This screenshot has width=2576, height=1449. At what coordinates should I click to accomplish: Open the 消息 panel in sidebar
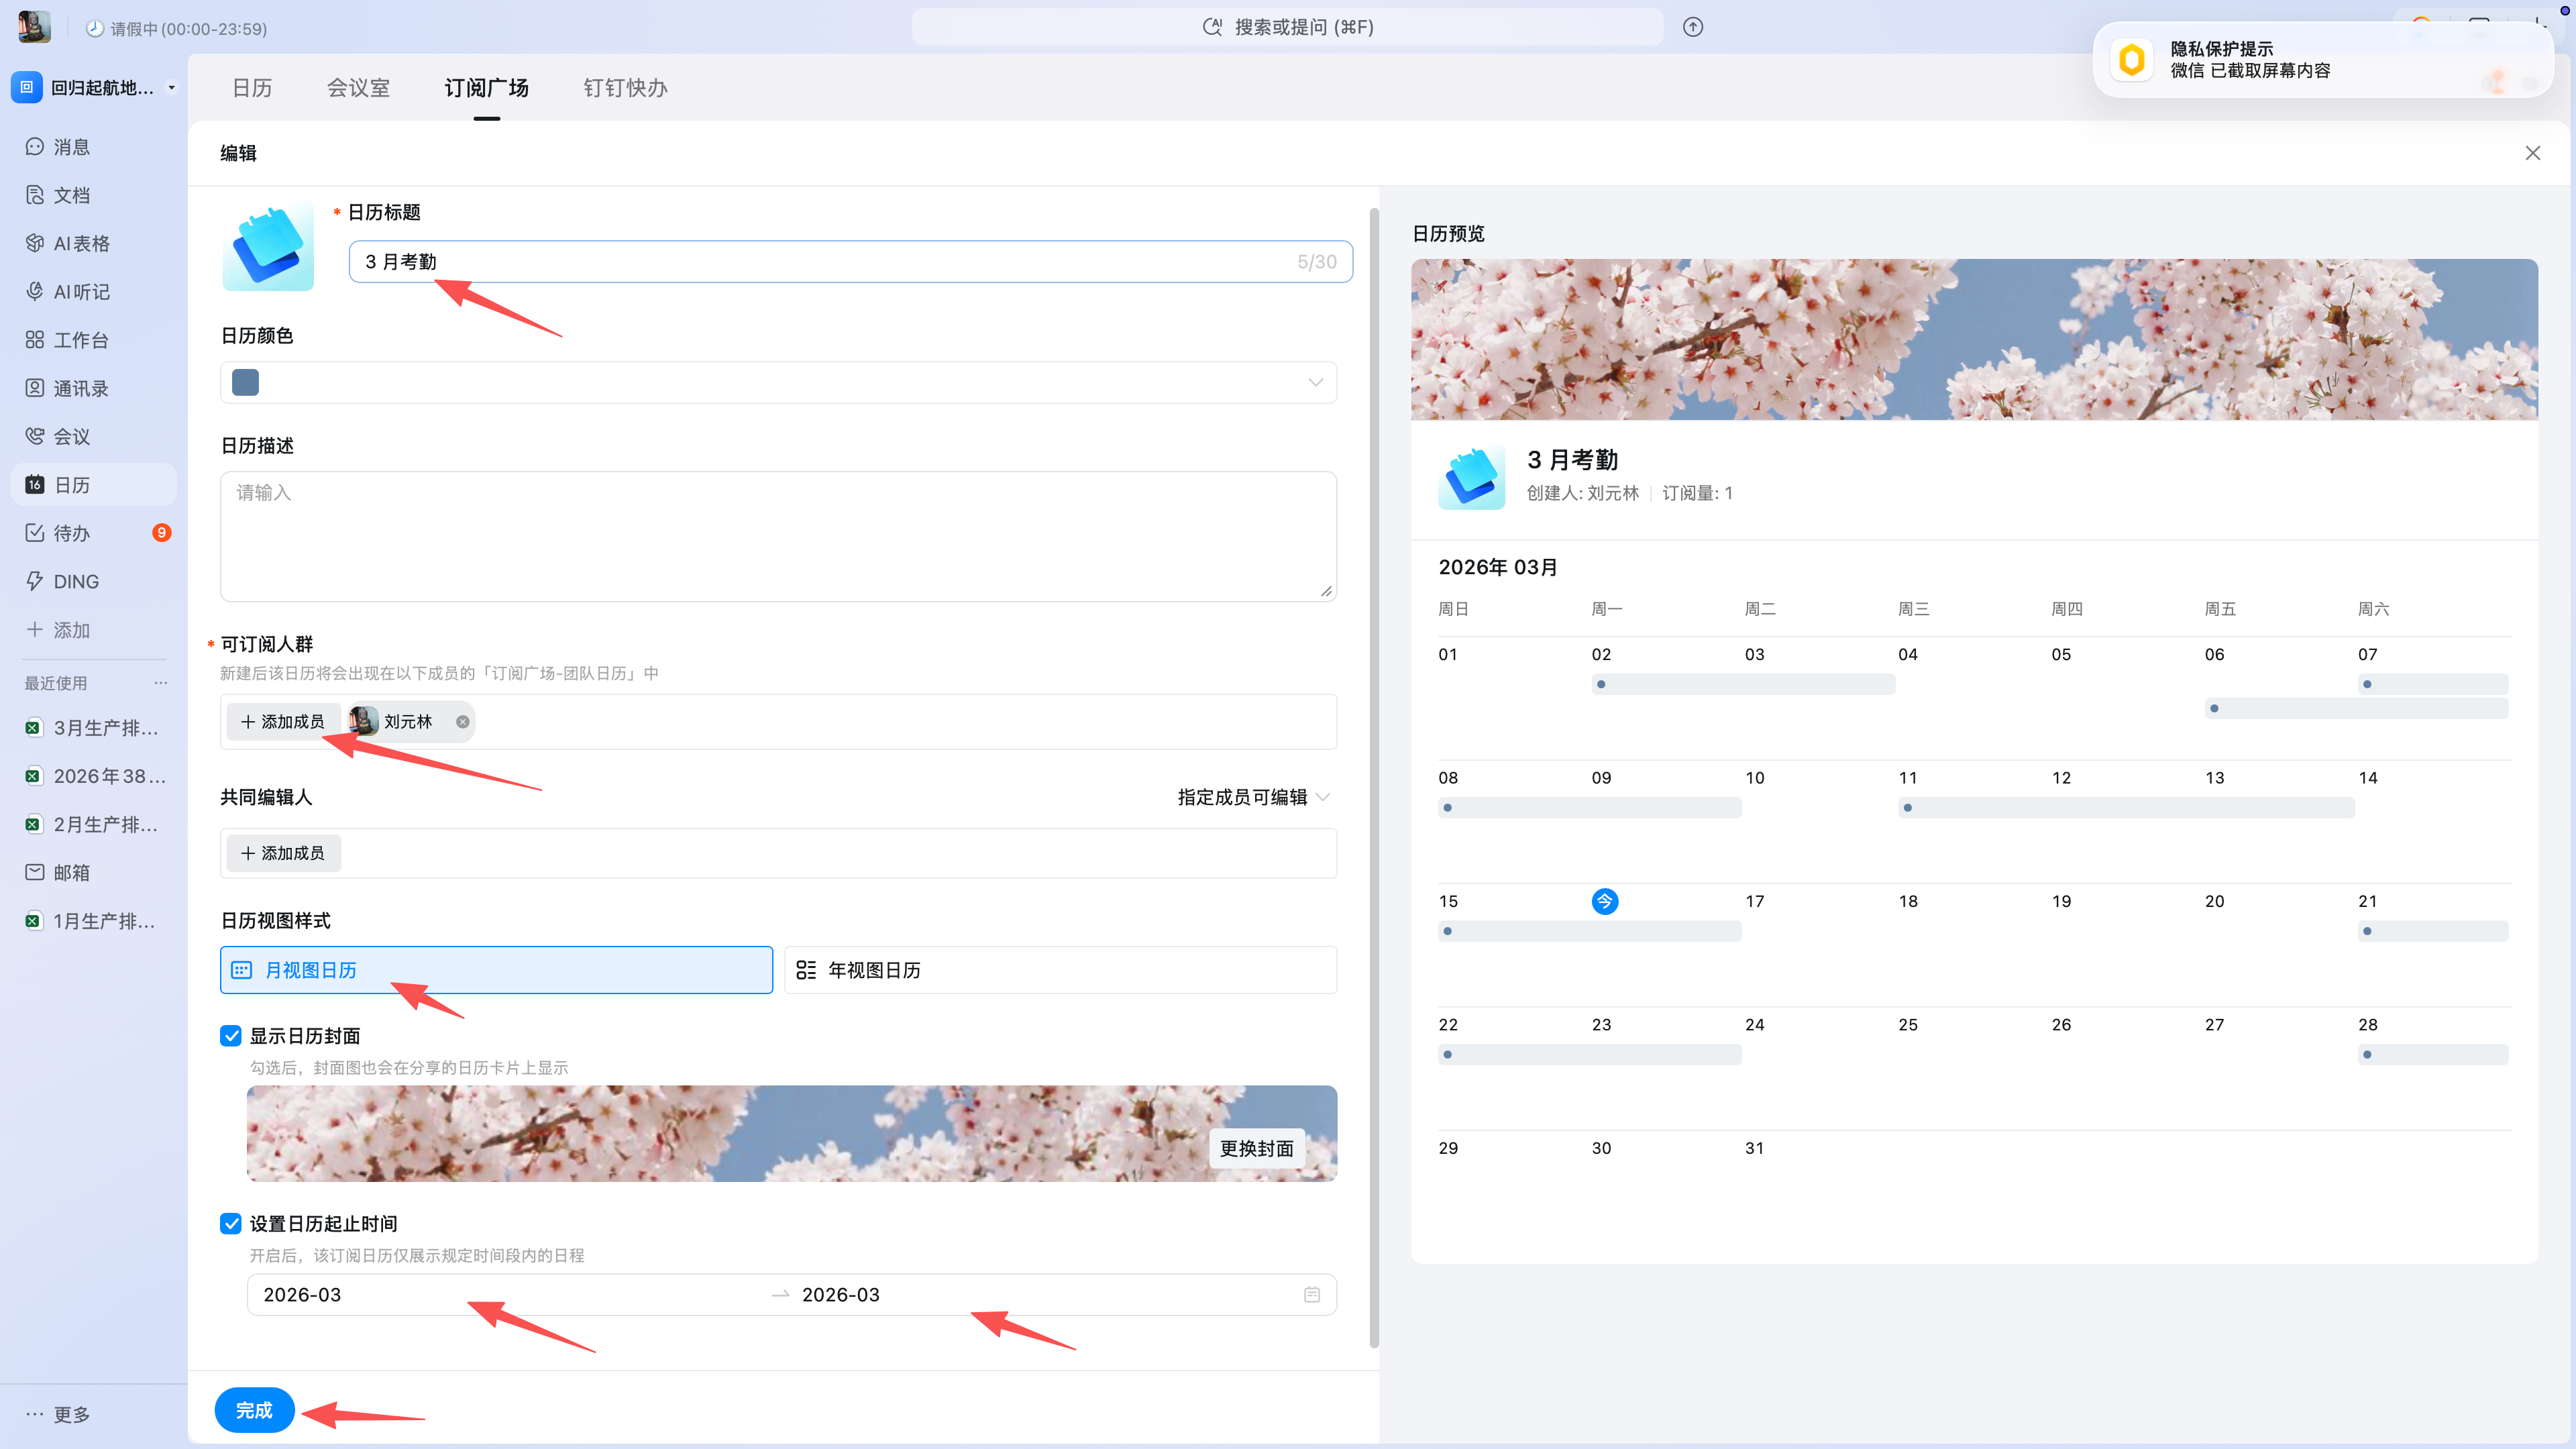(x=71, y=146)
